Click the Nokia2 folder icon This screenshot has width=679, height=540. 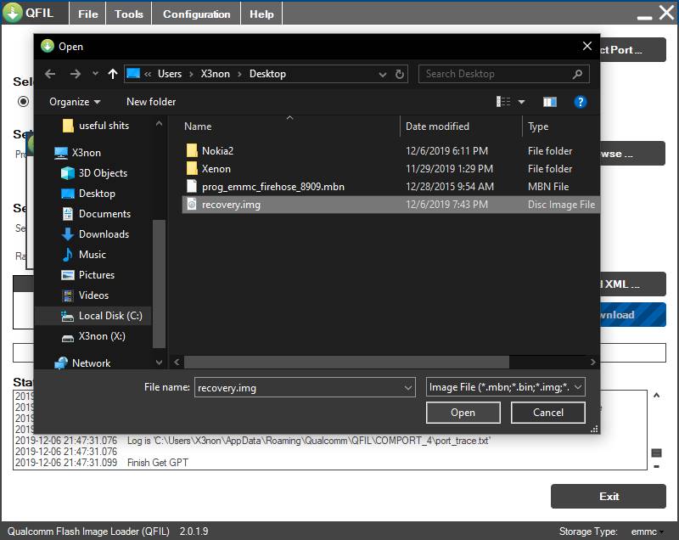(x=192, y=150)
